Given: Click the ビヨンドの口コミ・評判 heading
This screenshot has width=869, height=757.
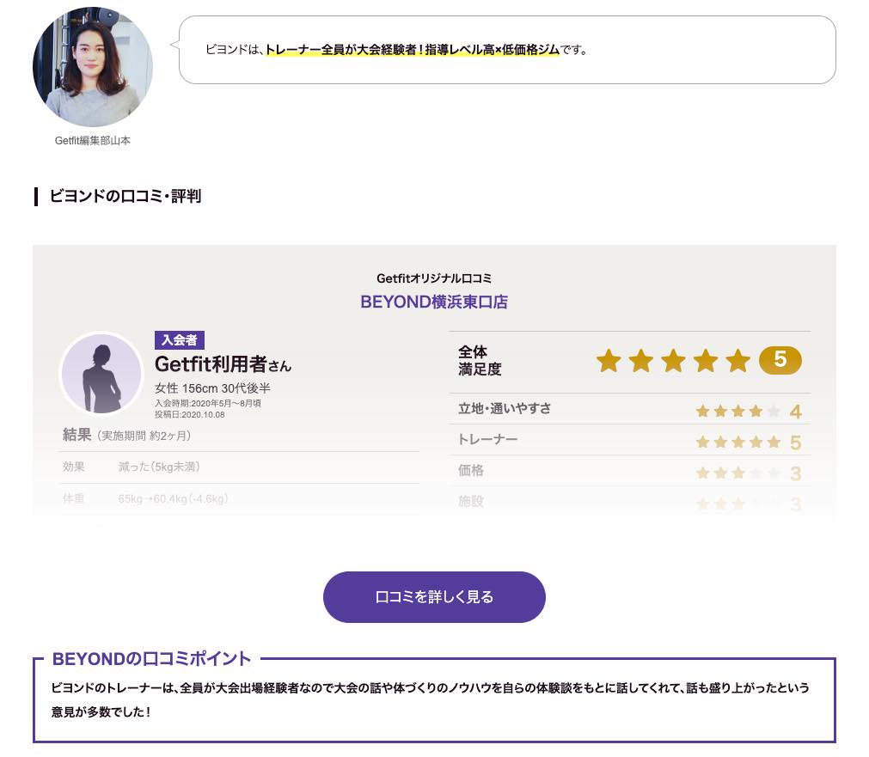Looking at the screenshot, I should tap(125, 196).
